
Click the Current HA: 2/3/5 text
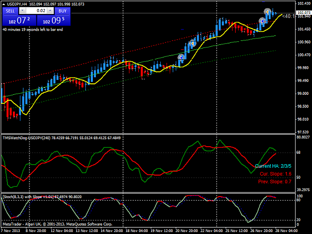[273, 166]
